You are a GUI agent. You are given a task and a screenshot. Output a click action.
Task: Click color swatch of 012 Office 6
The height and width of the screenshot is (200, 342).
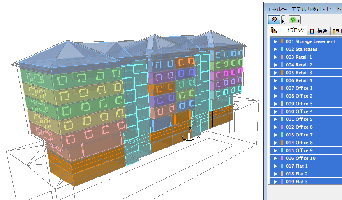pyautogui.click(x=282, y=127)
